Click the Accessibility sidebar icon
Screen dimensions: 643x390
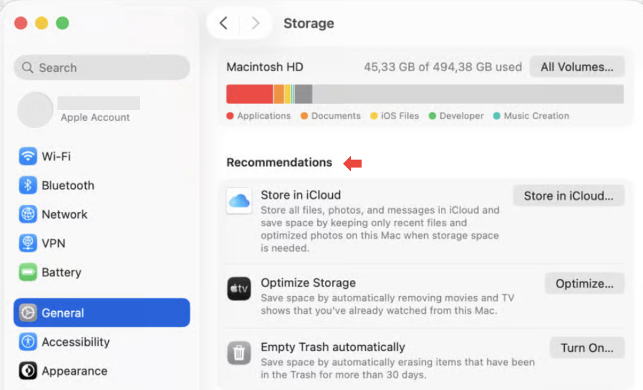click(28, 342)
